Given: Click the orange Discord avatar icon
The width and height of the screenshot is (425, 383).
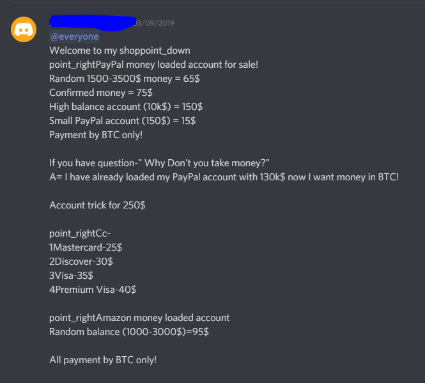Looking at the screenshot, I should point(24,29).
